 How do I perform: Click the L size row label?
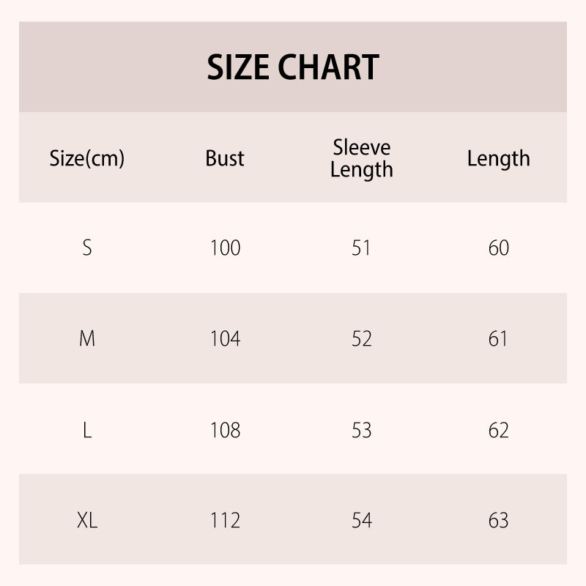point(87,430)
